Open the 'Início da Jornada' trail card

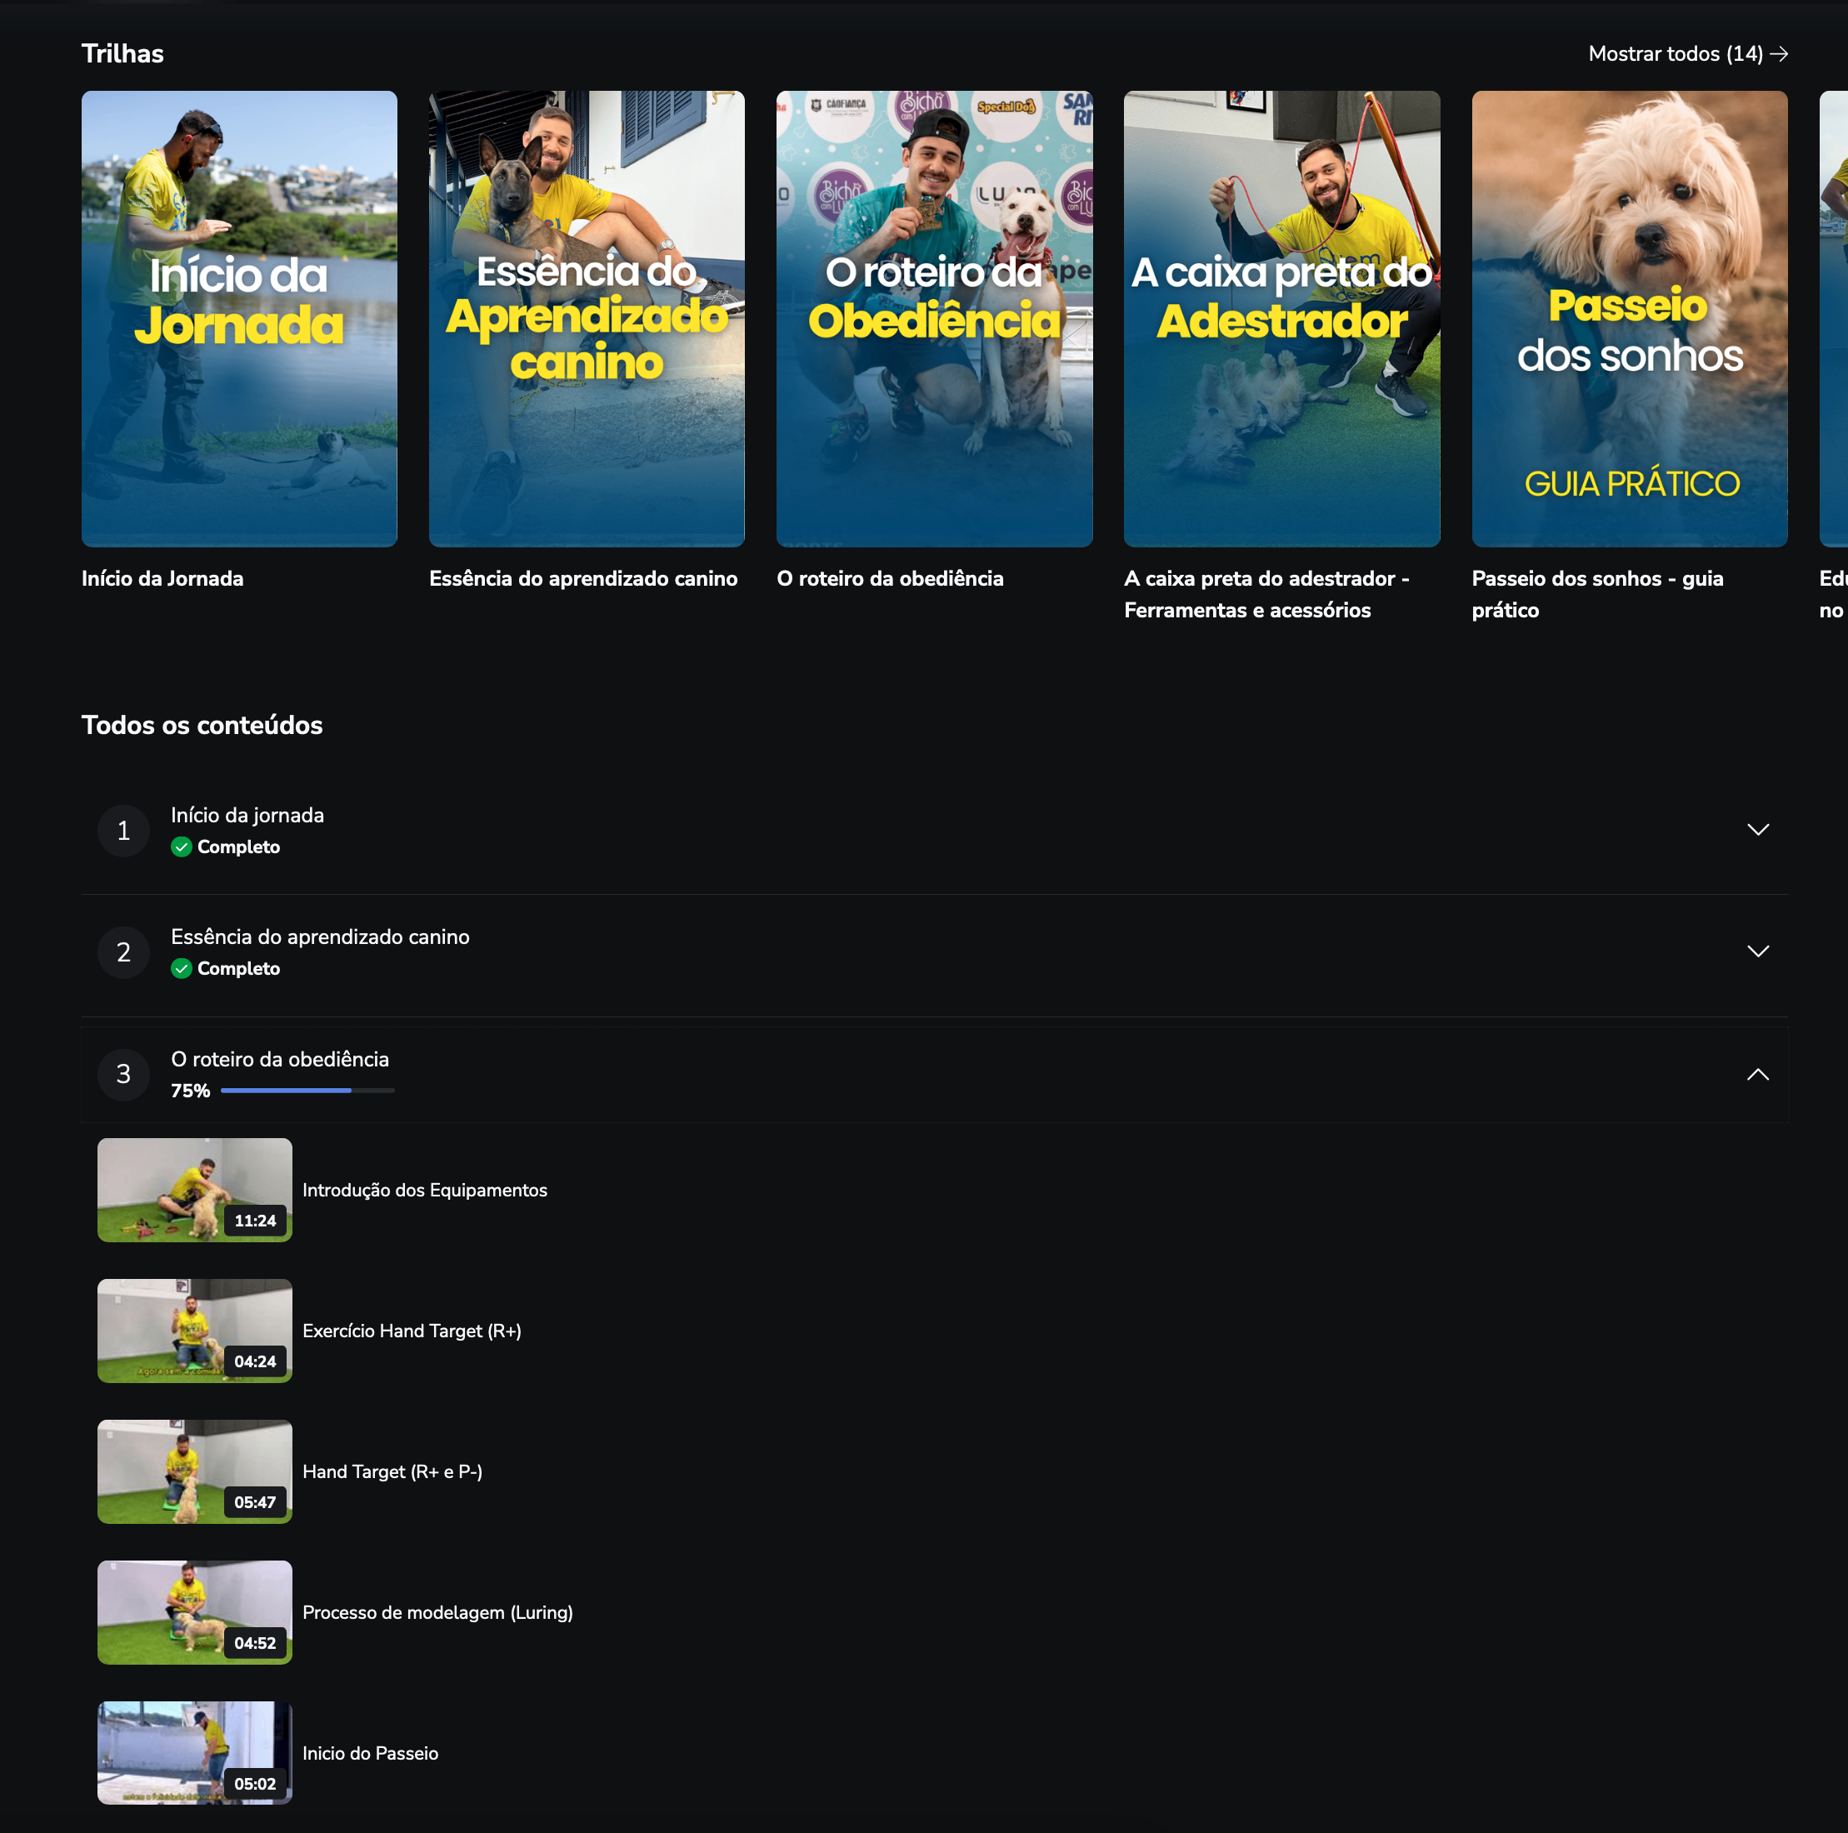pos(239,318)
